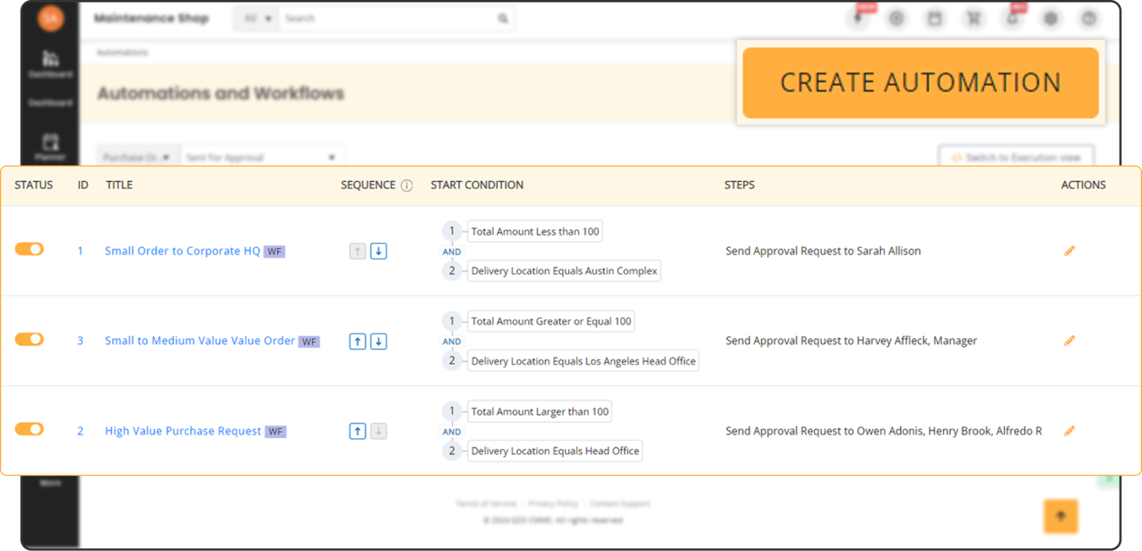1142x551 pixels.
Task: Click the top search input field
Action: pos(390,18)
